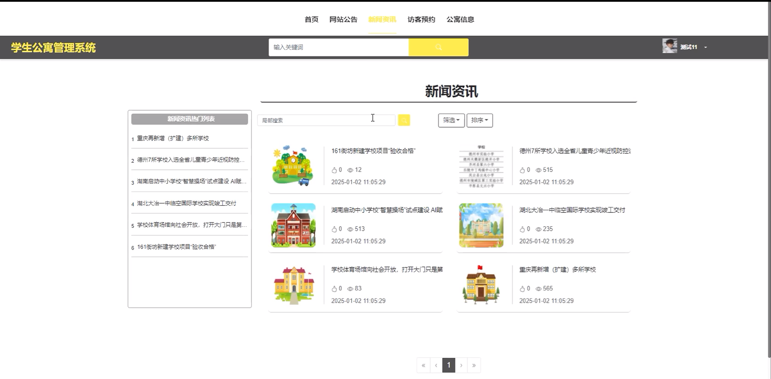Open the 公寓信息 nav tab

coord(460,20)
